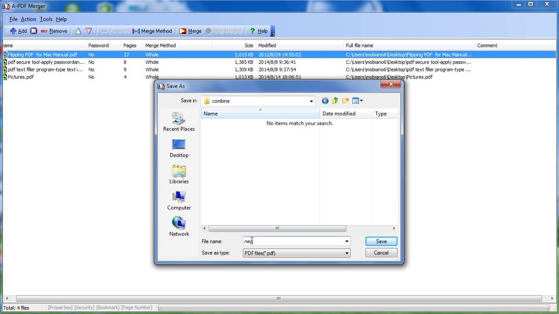Click the Password key toolbar button
559x314 pixels.
114,31
